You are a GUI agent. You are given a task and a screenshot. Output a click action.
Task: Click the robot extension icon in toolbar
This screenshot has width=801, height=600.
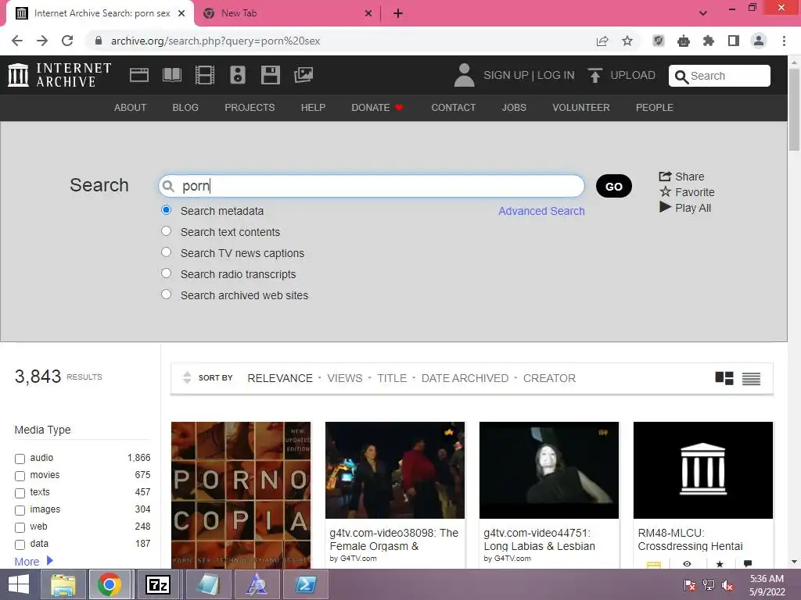point(684,41)
